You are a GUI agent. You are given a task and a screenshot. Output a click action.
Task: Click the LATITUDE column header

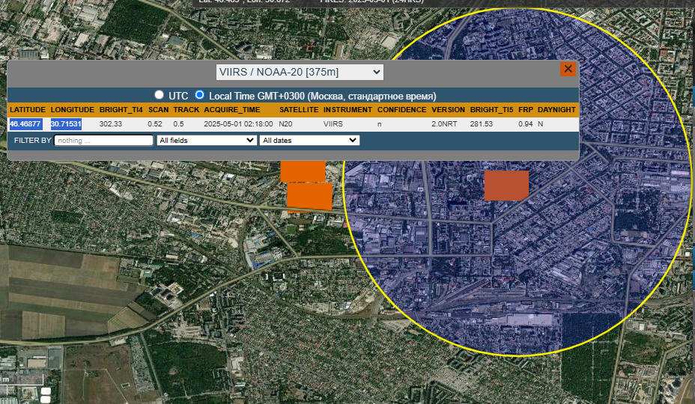(28, 110)
